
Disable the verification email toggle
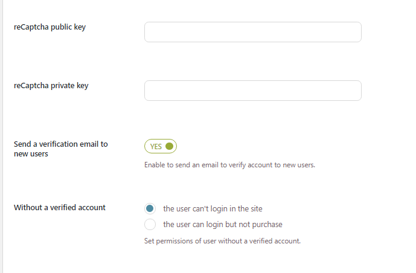click(160, 146)
